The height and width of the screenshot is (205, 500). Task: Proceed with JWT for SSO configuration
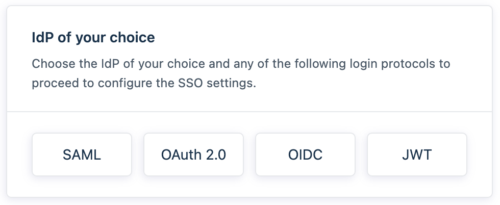[x=417, y=155]
